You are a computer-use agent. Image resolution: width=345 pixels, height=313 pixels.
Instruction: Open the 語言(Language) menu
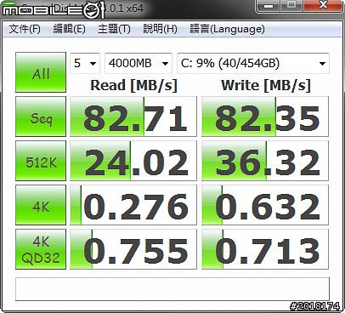click(x=227, y=29)
